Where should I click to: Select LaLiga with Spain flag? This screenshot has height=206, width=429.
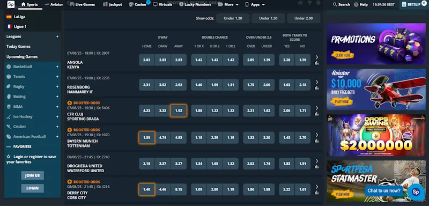pyautogui.click(x=16, y=17)
